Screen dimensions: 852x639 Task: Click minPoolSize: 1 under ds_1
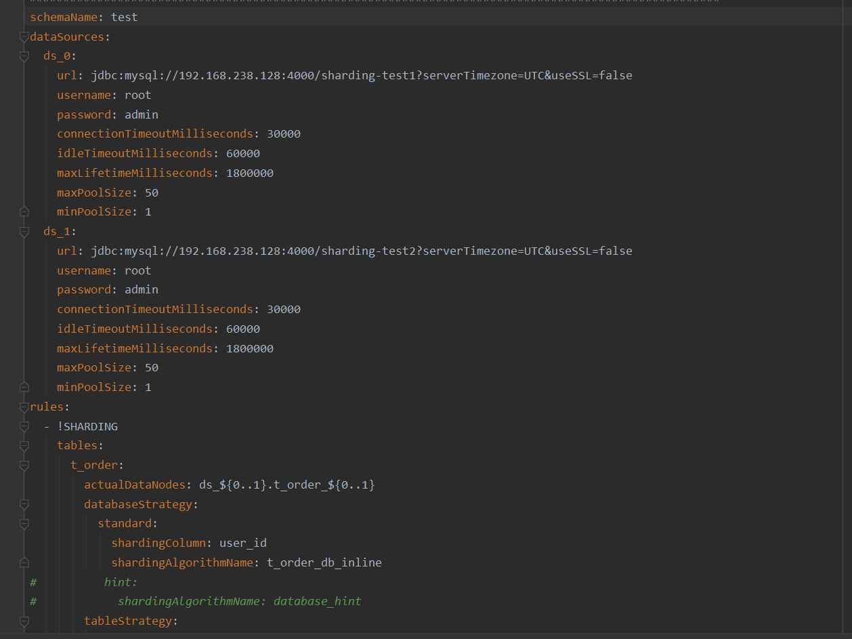point(104,387)
